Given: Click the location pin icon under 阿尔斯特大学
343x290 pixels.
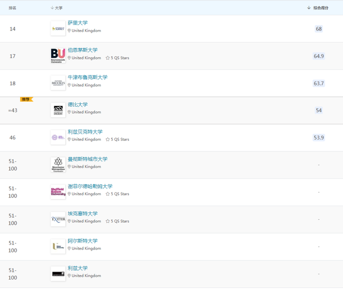Looking at the screenshot, I should click(x=69, y=249).
